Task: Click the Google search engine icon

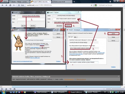Action: click(95, 5)
